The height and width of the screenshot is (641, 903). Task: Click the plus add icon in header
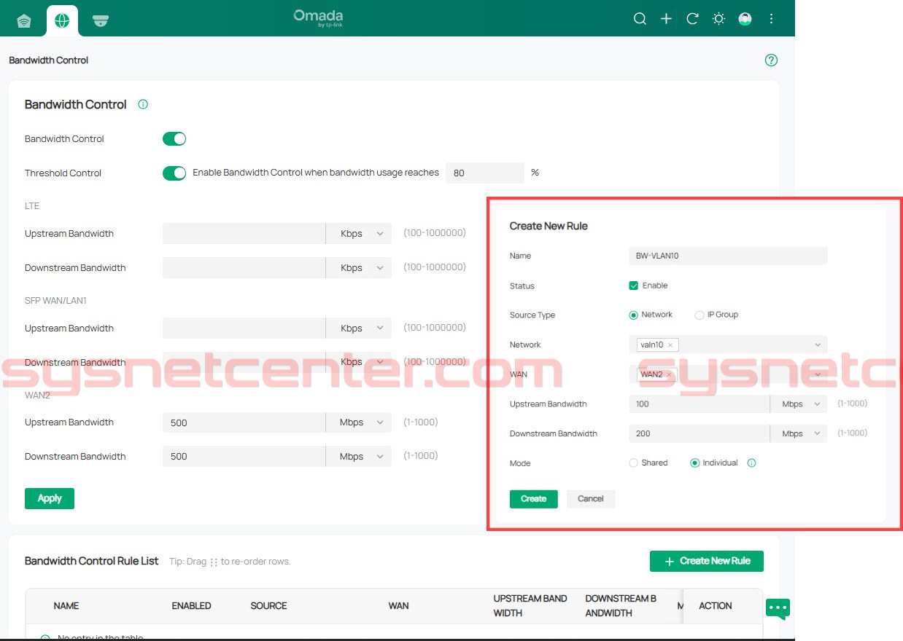(x=666, y=19)
